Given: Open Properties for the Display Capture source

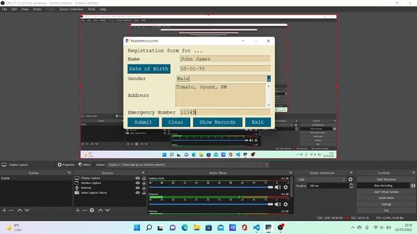Looking at the screenshot, I should click(x=66, y=164).
